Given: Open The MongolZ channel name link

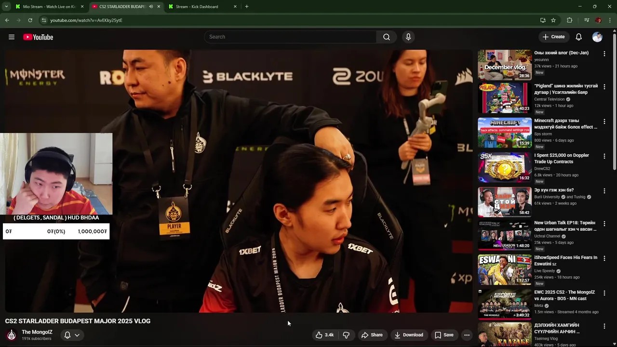Looking at the screenshot, I should [37, 332].
